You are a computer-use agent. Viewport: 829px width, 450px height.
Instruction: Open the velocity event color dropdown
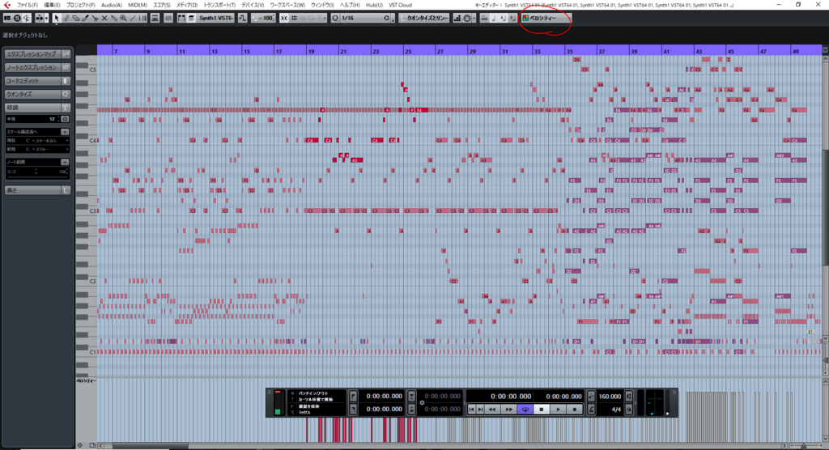point(546,18)
